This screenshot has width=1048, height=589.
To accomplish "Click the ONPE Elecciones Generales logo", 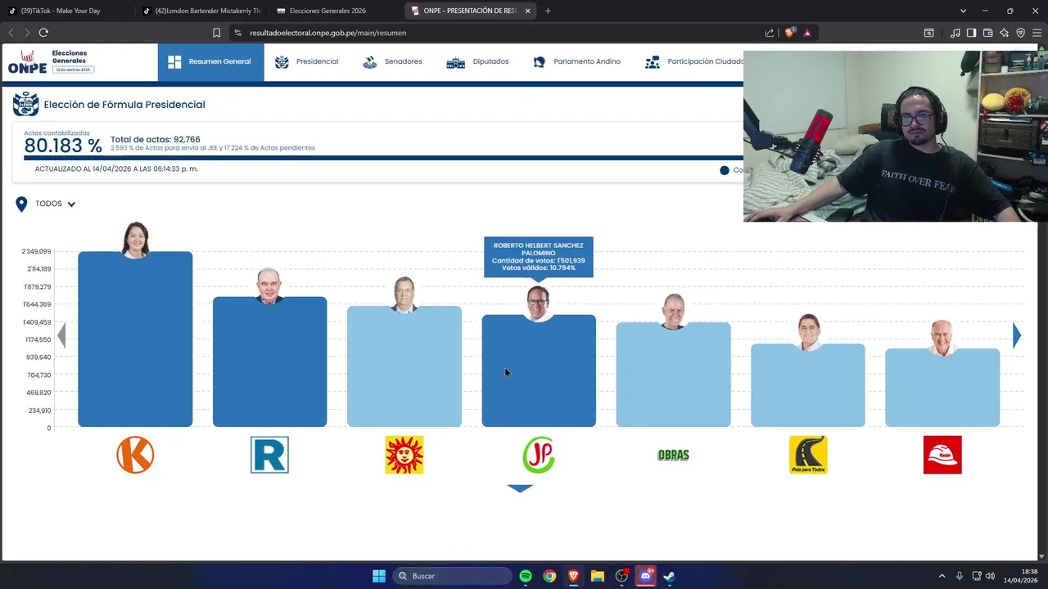I will pos(51,62).
